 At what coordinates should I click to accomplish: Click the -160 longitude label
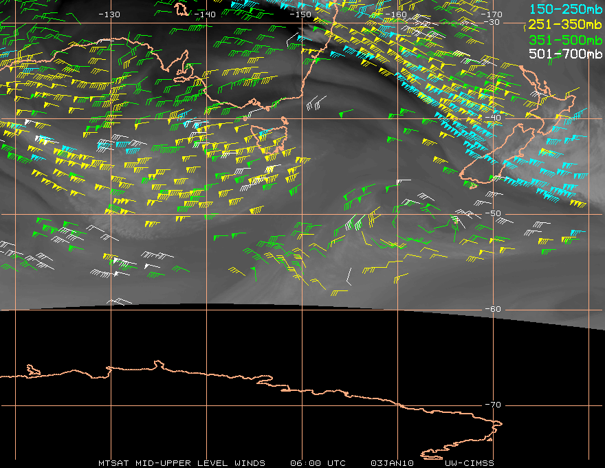[x=396, y=14]
